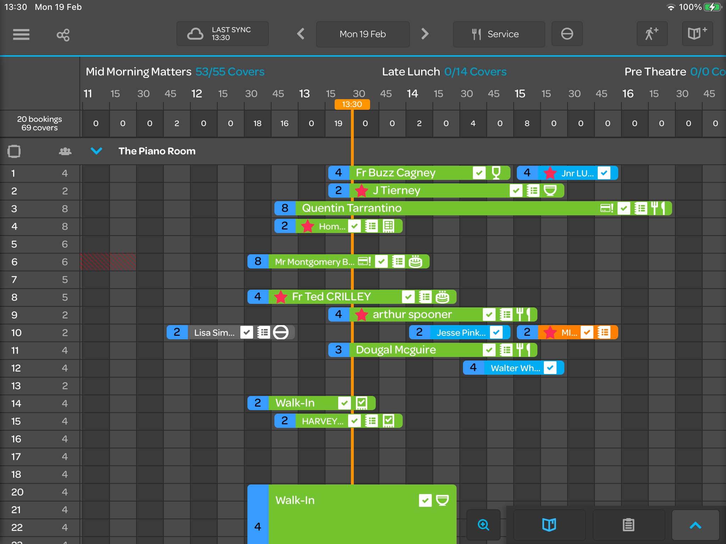Screen dimensions: 726x544
Task: Click the block/no-entry icon in top toolbar
Action: pyautogui.click(x=567, y=34)
